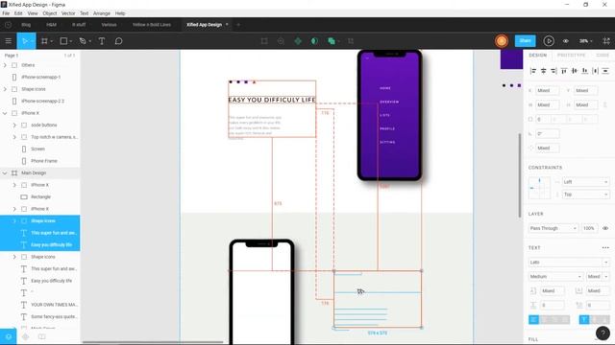This screenshot has width=615, height=345.
Task: Click the Edit Object icon in toolbar
Action: (264, 41)
